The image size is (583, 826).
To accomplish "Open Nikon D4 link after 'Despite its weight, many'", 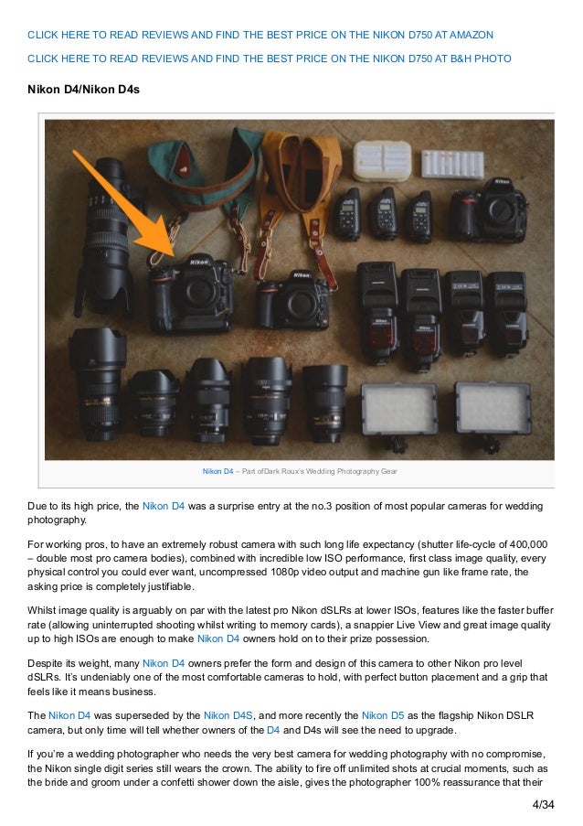I will 164,663.
